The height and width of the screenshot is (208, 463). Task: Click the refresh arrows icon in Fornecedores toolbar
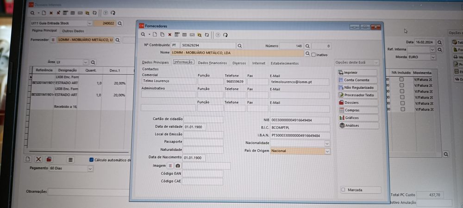[206, 35]
